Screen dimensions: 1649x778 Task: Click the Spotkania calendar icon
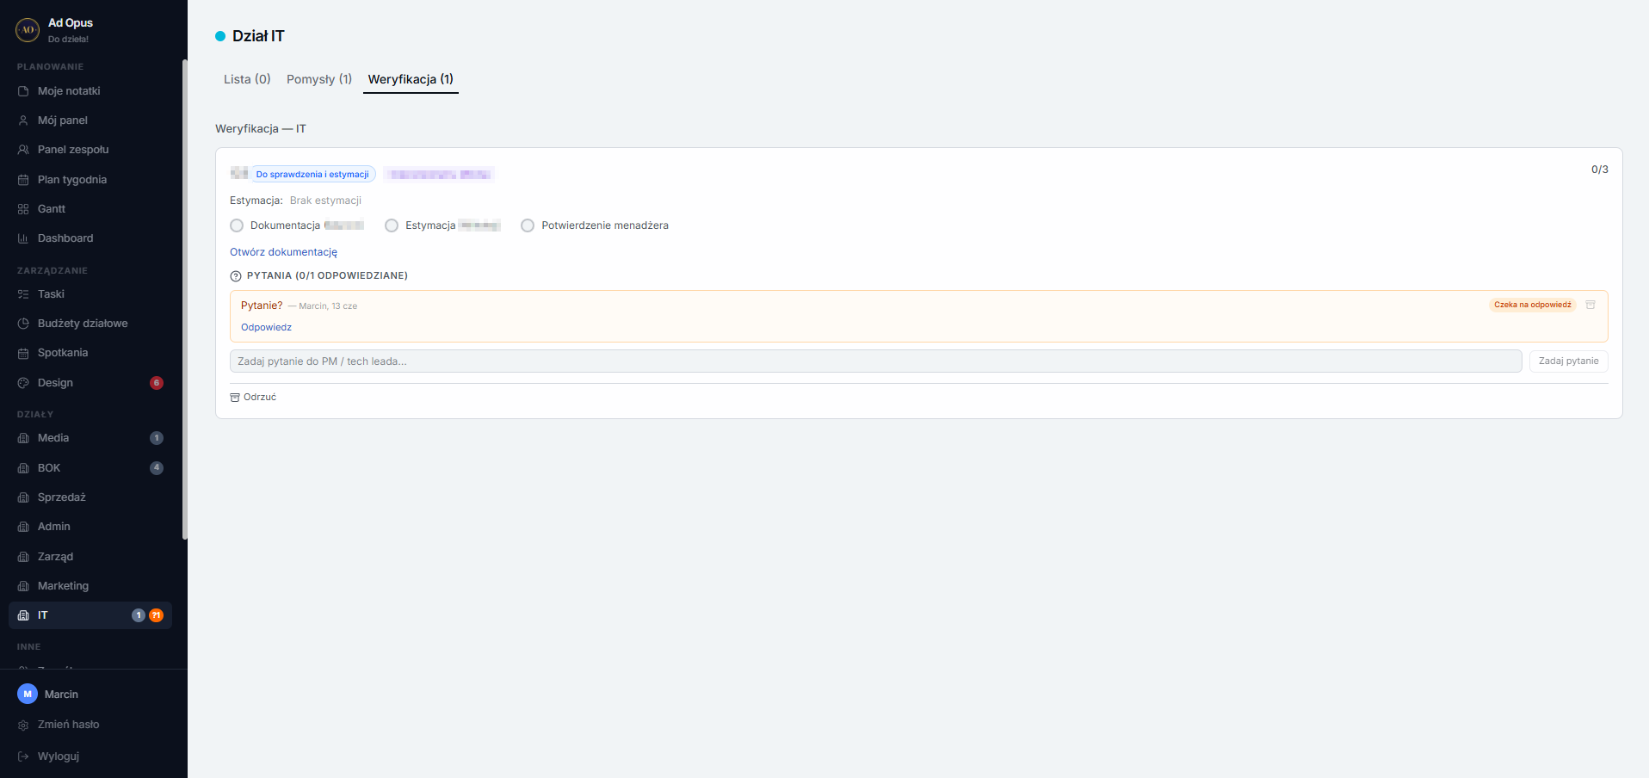[x=23, y=353]
